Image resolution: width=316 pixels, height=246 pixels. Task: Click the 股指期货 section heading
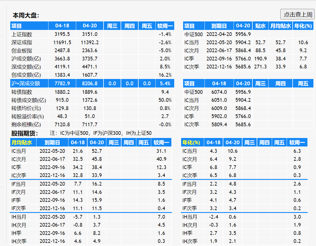click(x=25, y=133)
